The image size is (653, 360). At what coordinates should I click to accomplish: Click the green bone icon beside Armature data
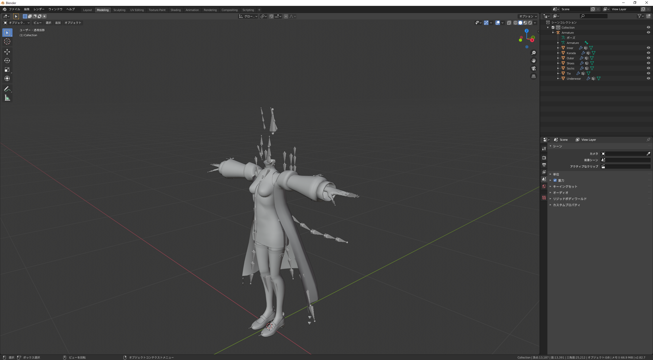tap(586, 43)
